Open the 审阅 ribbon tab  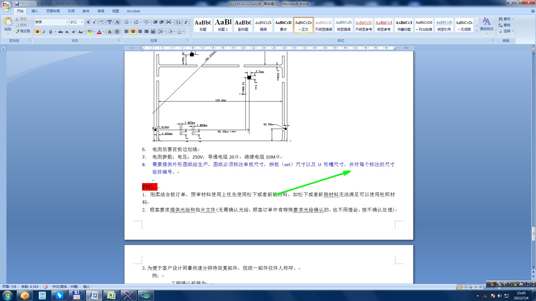click(100, 11)
